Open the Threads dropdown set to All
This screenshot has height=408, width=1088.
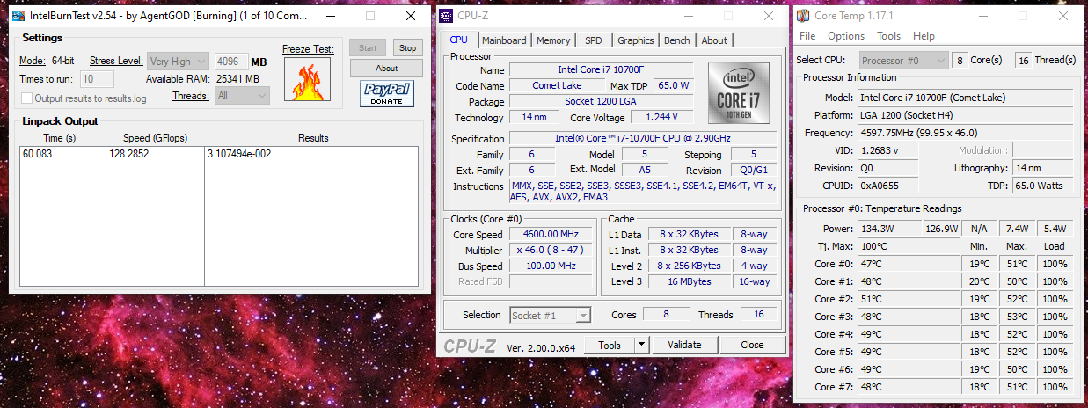click(x=235, y=96)
